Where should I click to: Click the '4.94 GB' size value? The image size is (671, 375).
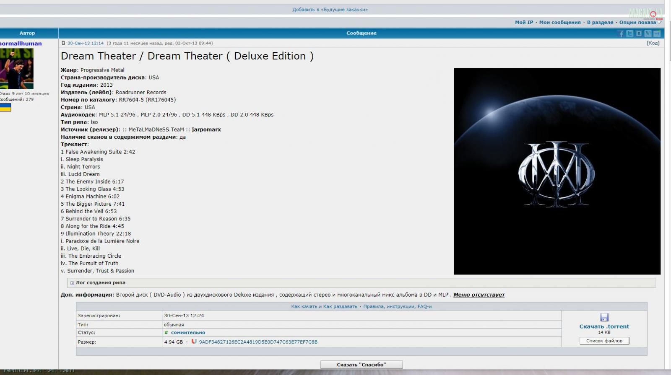(173, 342)
